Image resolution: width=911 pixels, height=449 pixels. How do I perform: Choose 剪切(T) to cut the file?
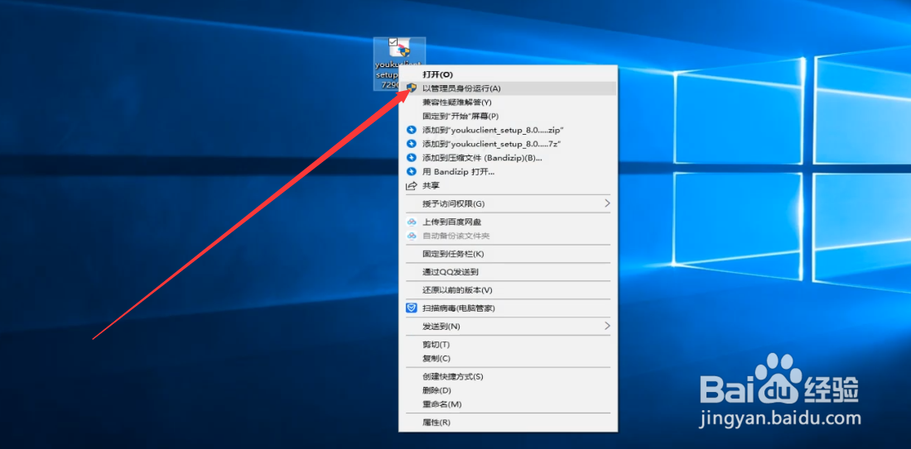(x=507, y=344)
